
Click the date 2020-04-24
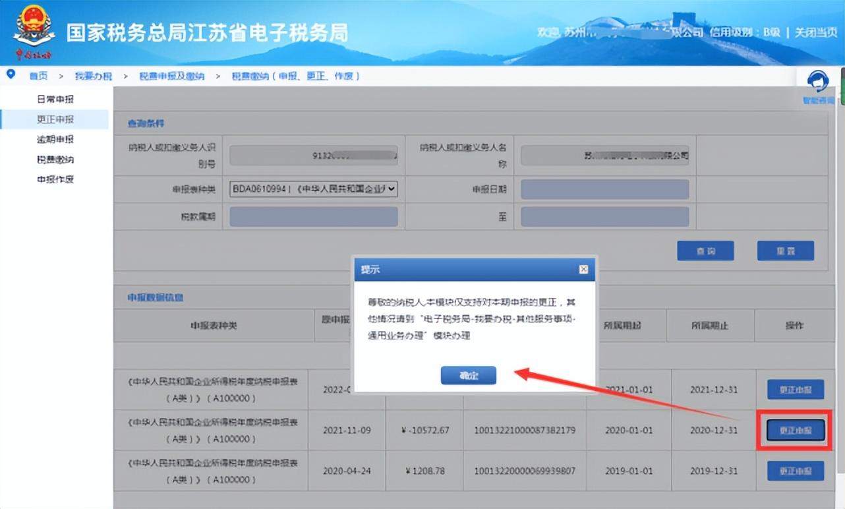click(x=347, y=471)
